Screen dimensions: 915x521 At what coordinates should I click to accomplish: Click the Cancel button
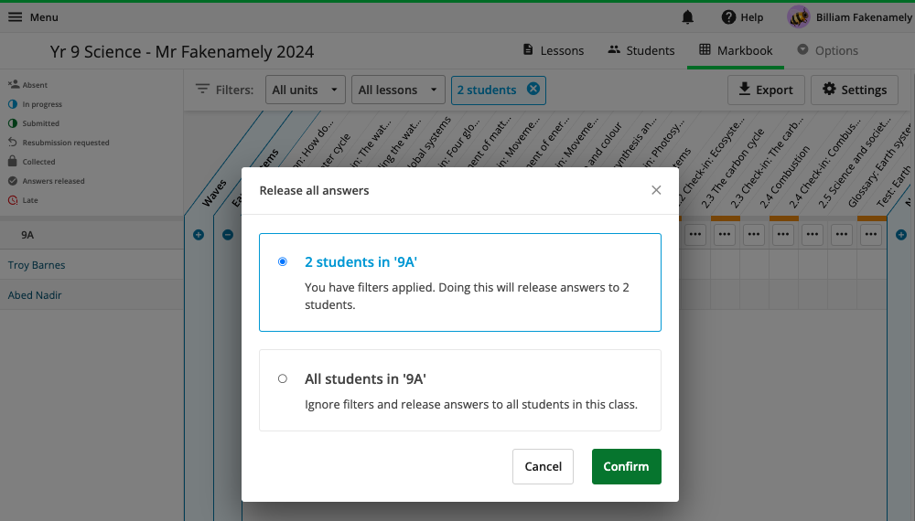[x=543, y=466]
